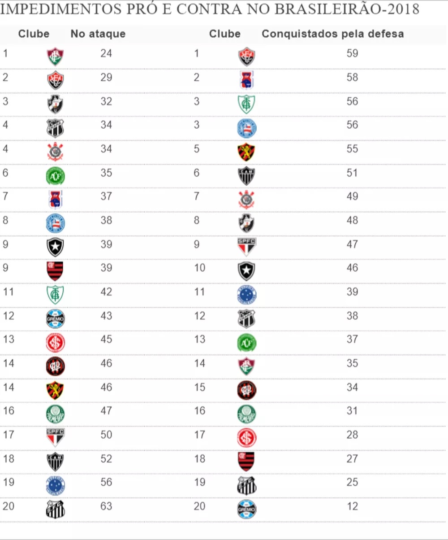
Task: Select Santos crest beside the 63 value
Action: tap(56, 510)
